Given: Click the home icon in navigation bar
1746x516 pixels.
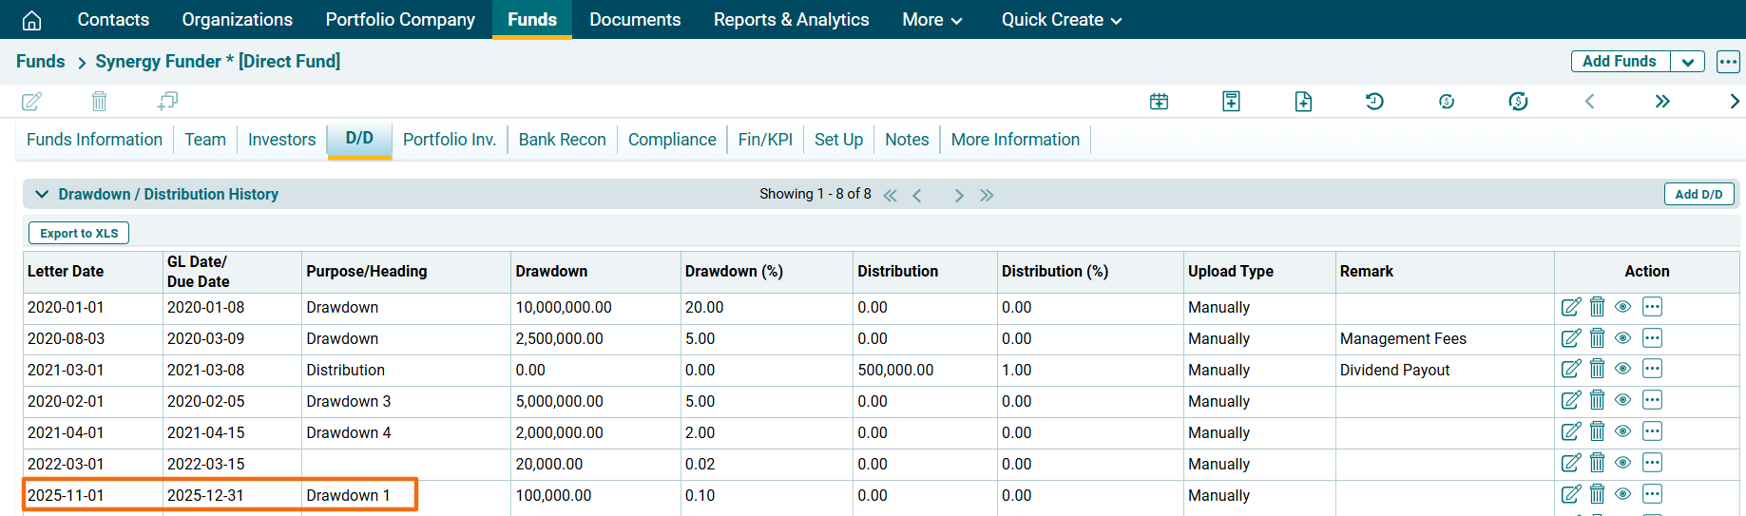Looking at the screenshot, I should pos(31,20).
